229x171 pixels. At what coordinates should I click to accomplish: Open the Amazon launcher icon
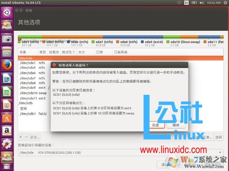point(7,131)
